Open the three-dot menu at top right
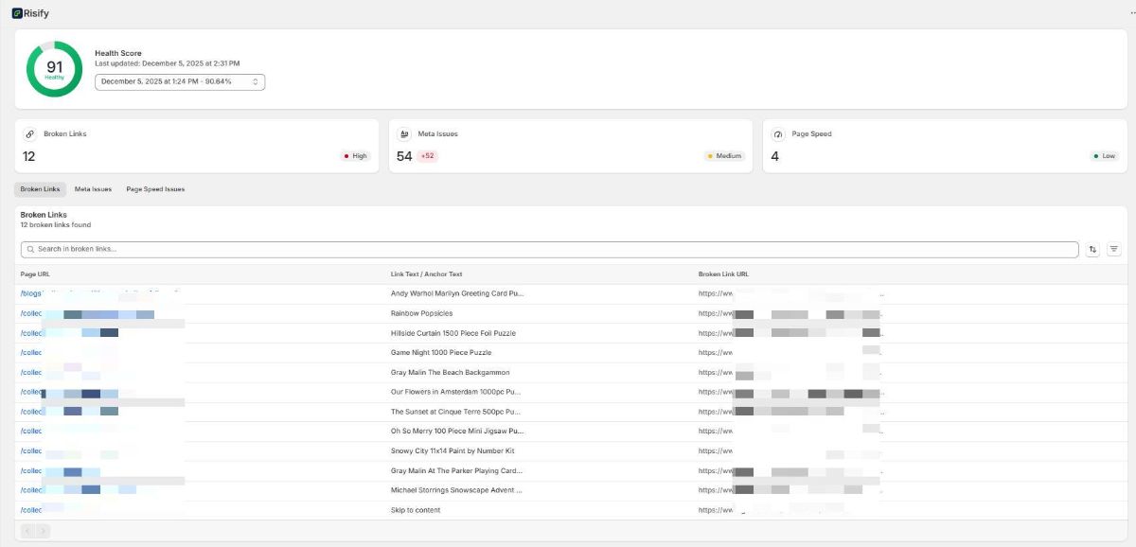Image resolution: width=1136 pixels, height=547 pixels. tap(1122, 12)
